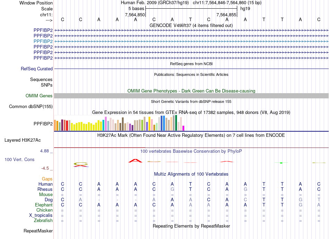Click the olive C logo in PhyloP track
The image size is (329, 239).
click(x=81, y=163)
